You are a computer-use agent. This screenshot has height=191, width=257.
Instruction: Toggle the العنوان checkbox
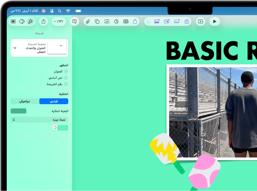[x=66, y=71]
